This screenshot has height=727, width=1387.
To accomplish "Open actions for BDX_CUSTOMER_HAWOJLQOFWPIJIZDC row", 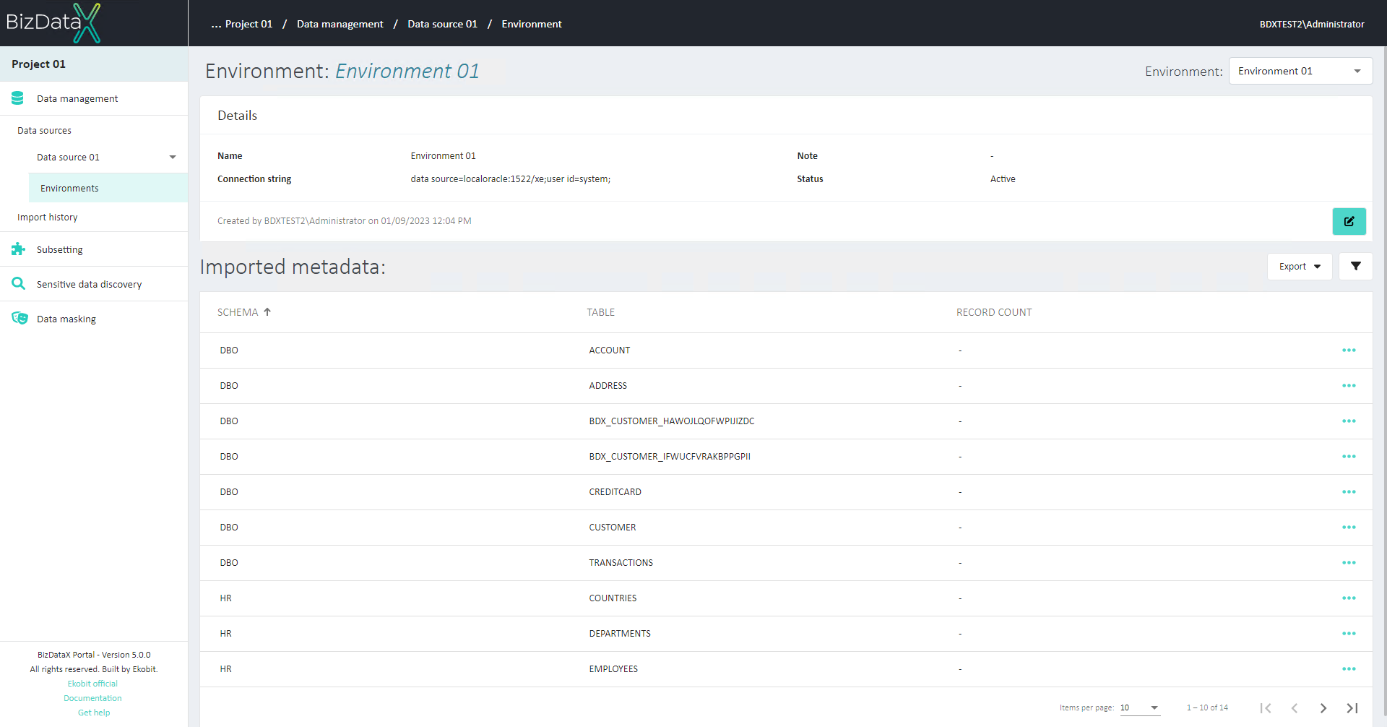I will pyautogui.click(x=1349, y=421).
